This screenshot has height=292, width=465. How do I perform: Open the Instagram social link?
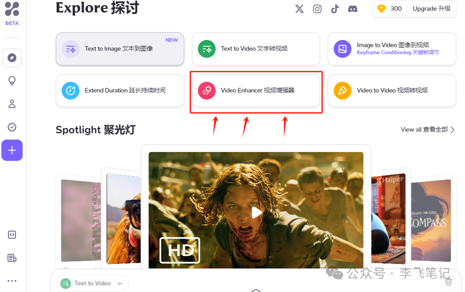click(x=317, y=9)
